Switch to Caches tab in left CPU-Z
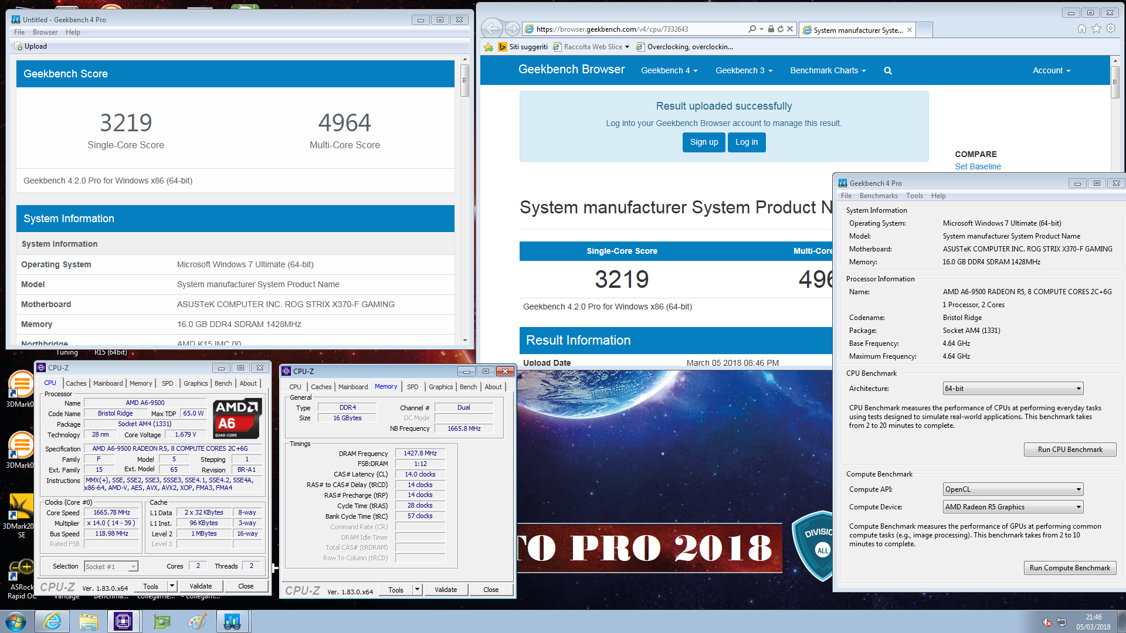Image resolution: width=1126 pixels, height=633 pixels. coord(76,383)
